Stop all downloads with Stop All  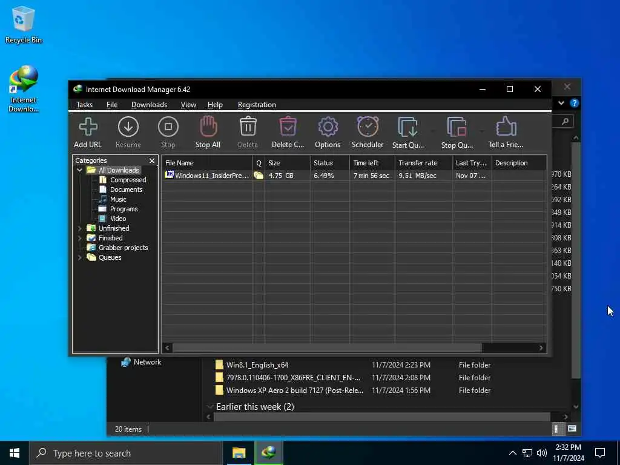click(x=208, y=127)
